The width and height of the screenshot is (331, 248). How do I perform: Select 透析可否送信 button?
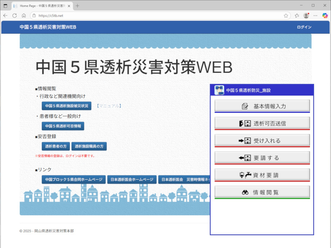pos(262,123)
